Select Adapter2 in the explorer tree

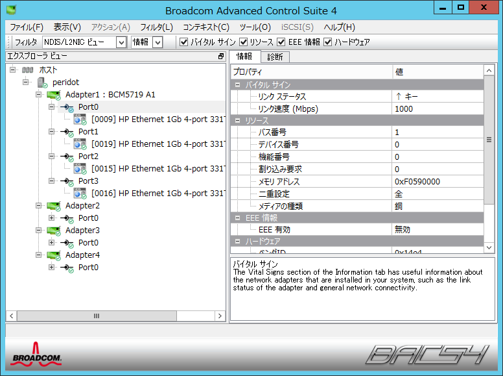(83, 206)
